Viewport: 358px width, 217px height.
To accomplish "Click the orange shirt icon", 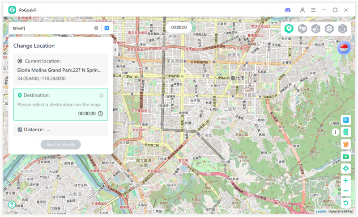I will 345,144.
